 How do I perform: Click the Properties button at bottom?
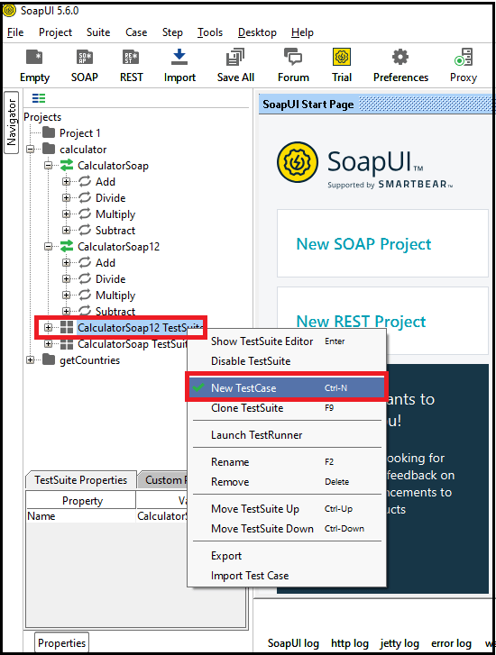pos(62,643)
